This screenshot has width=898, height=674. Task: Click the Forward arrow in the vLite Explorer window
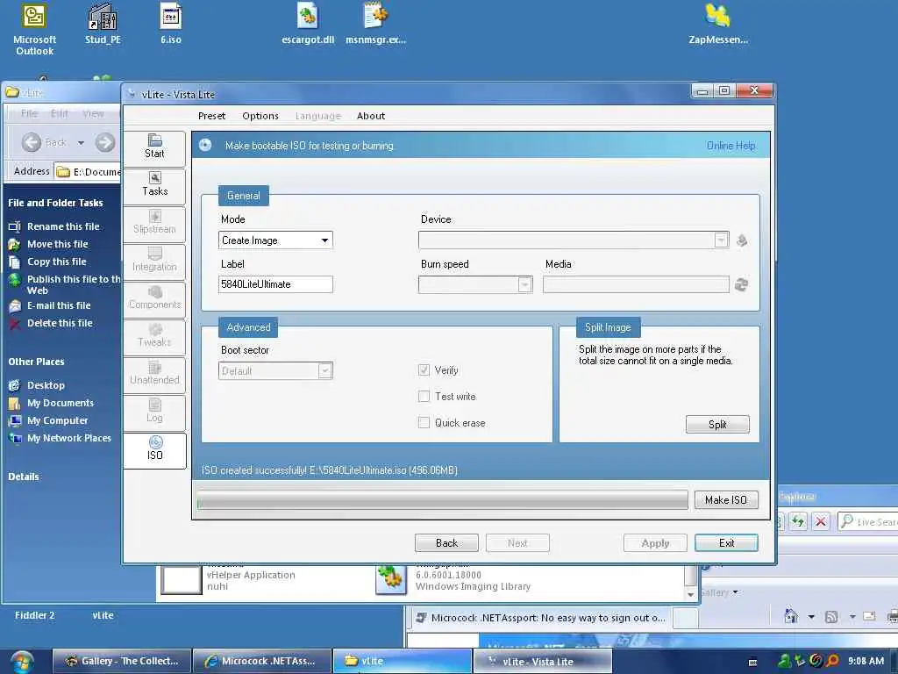[105, 142]
